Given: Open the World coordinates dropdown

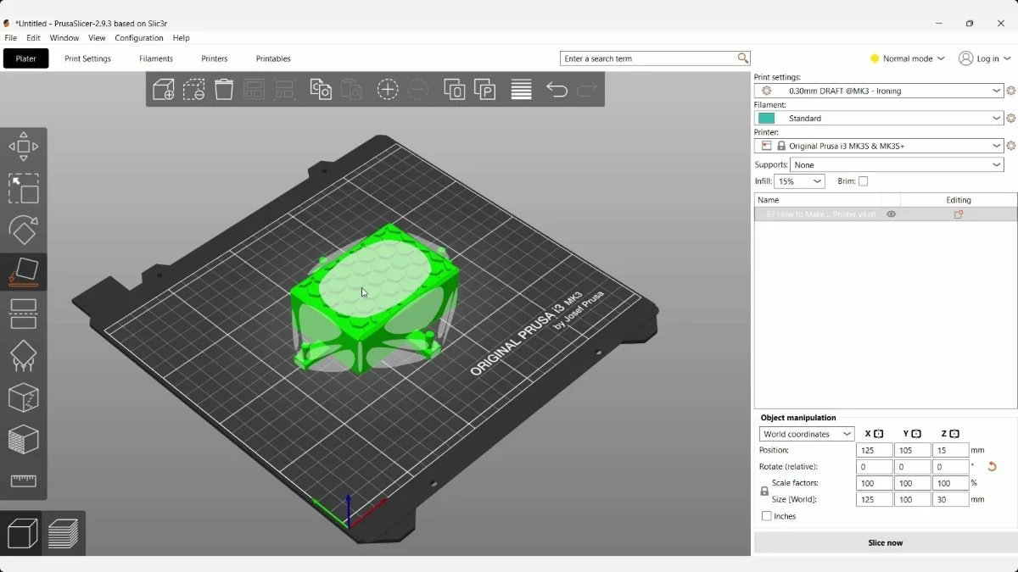Looking at the screenshot, I should pos(807,434).
